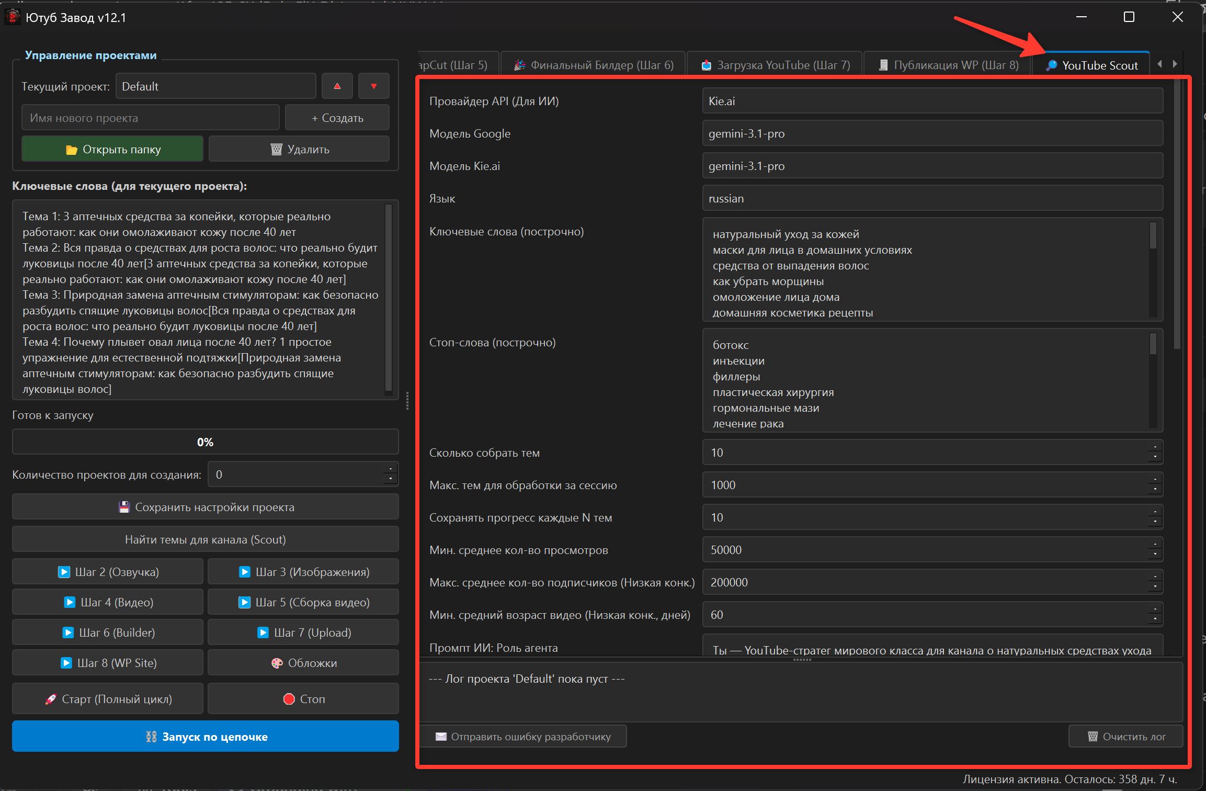This screenshot has height=791, width=1206.
Task: Run Шаг 8 (WP Site)
Action: pos(108,663)
